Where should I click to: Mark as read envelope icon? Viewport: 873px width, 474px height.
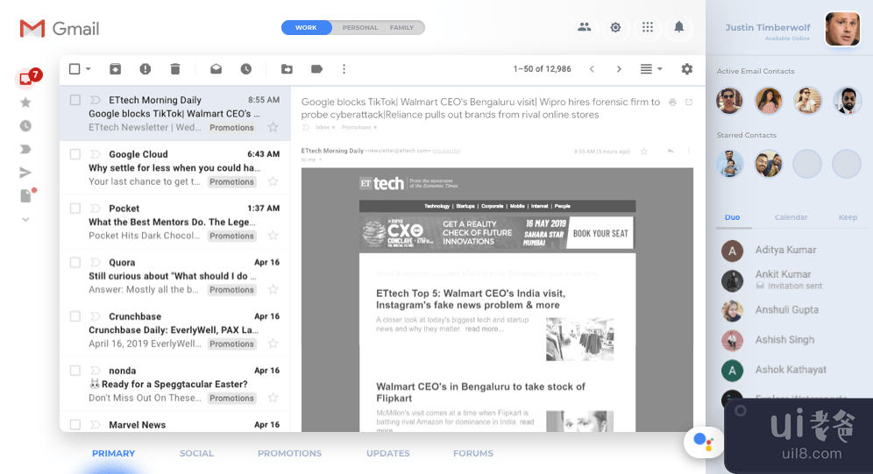(x=216, y=69)
